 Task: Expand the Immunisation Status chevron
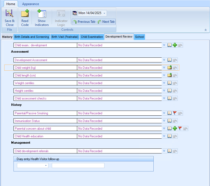click(x=164, y=121)
